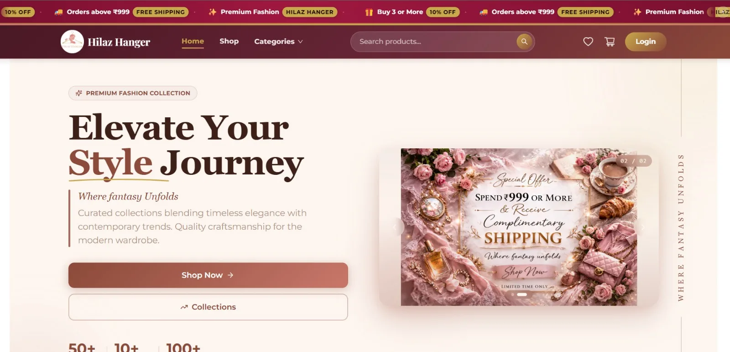
Task: Click the Login button
Action: point(646,42)
